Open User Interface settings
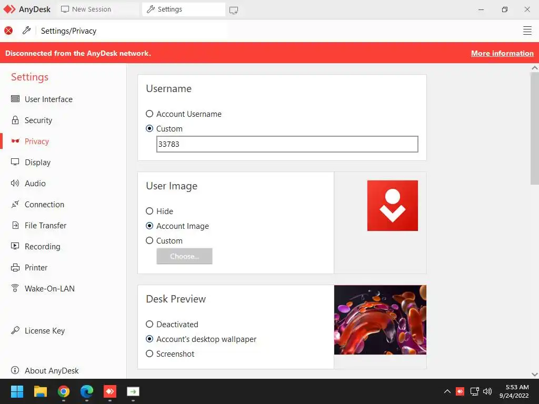The width and height of the screenshot is (539, 404). pos(48,99)
